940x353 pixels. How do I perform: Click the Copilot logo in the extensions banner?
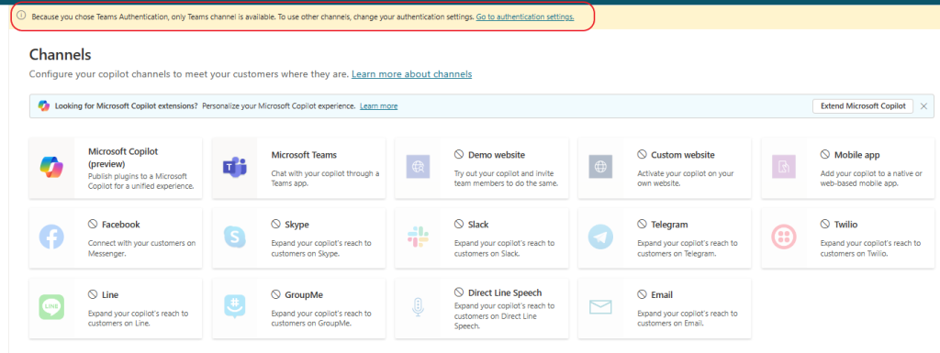(x=44, y=106)
